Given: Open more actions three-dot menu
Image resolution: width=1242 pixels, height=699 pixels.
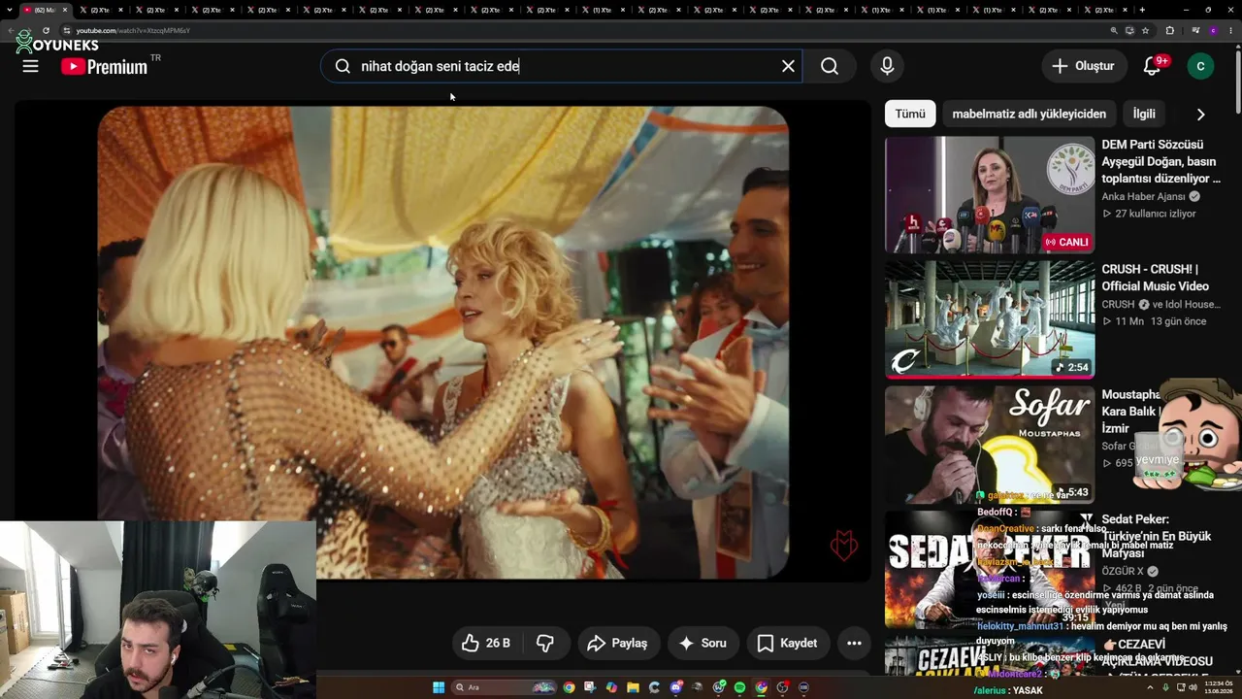Looking at the screenshot, I should [x=854, y=643].
